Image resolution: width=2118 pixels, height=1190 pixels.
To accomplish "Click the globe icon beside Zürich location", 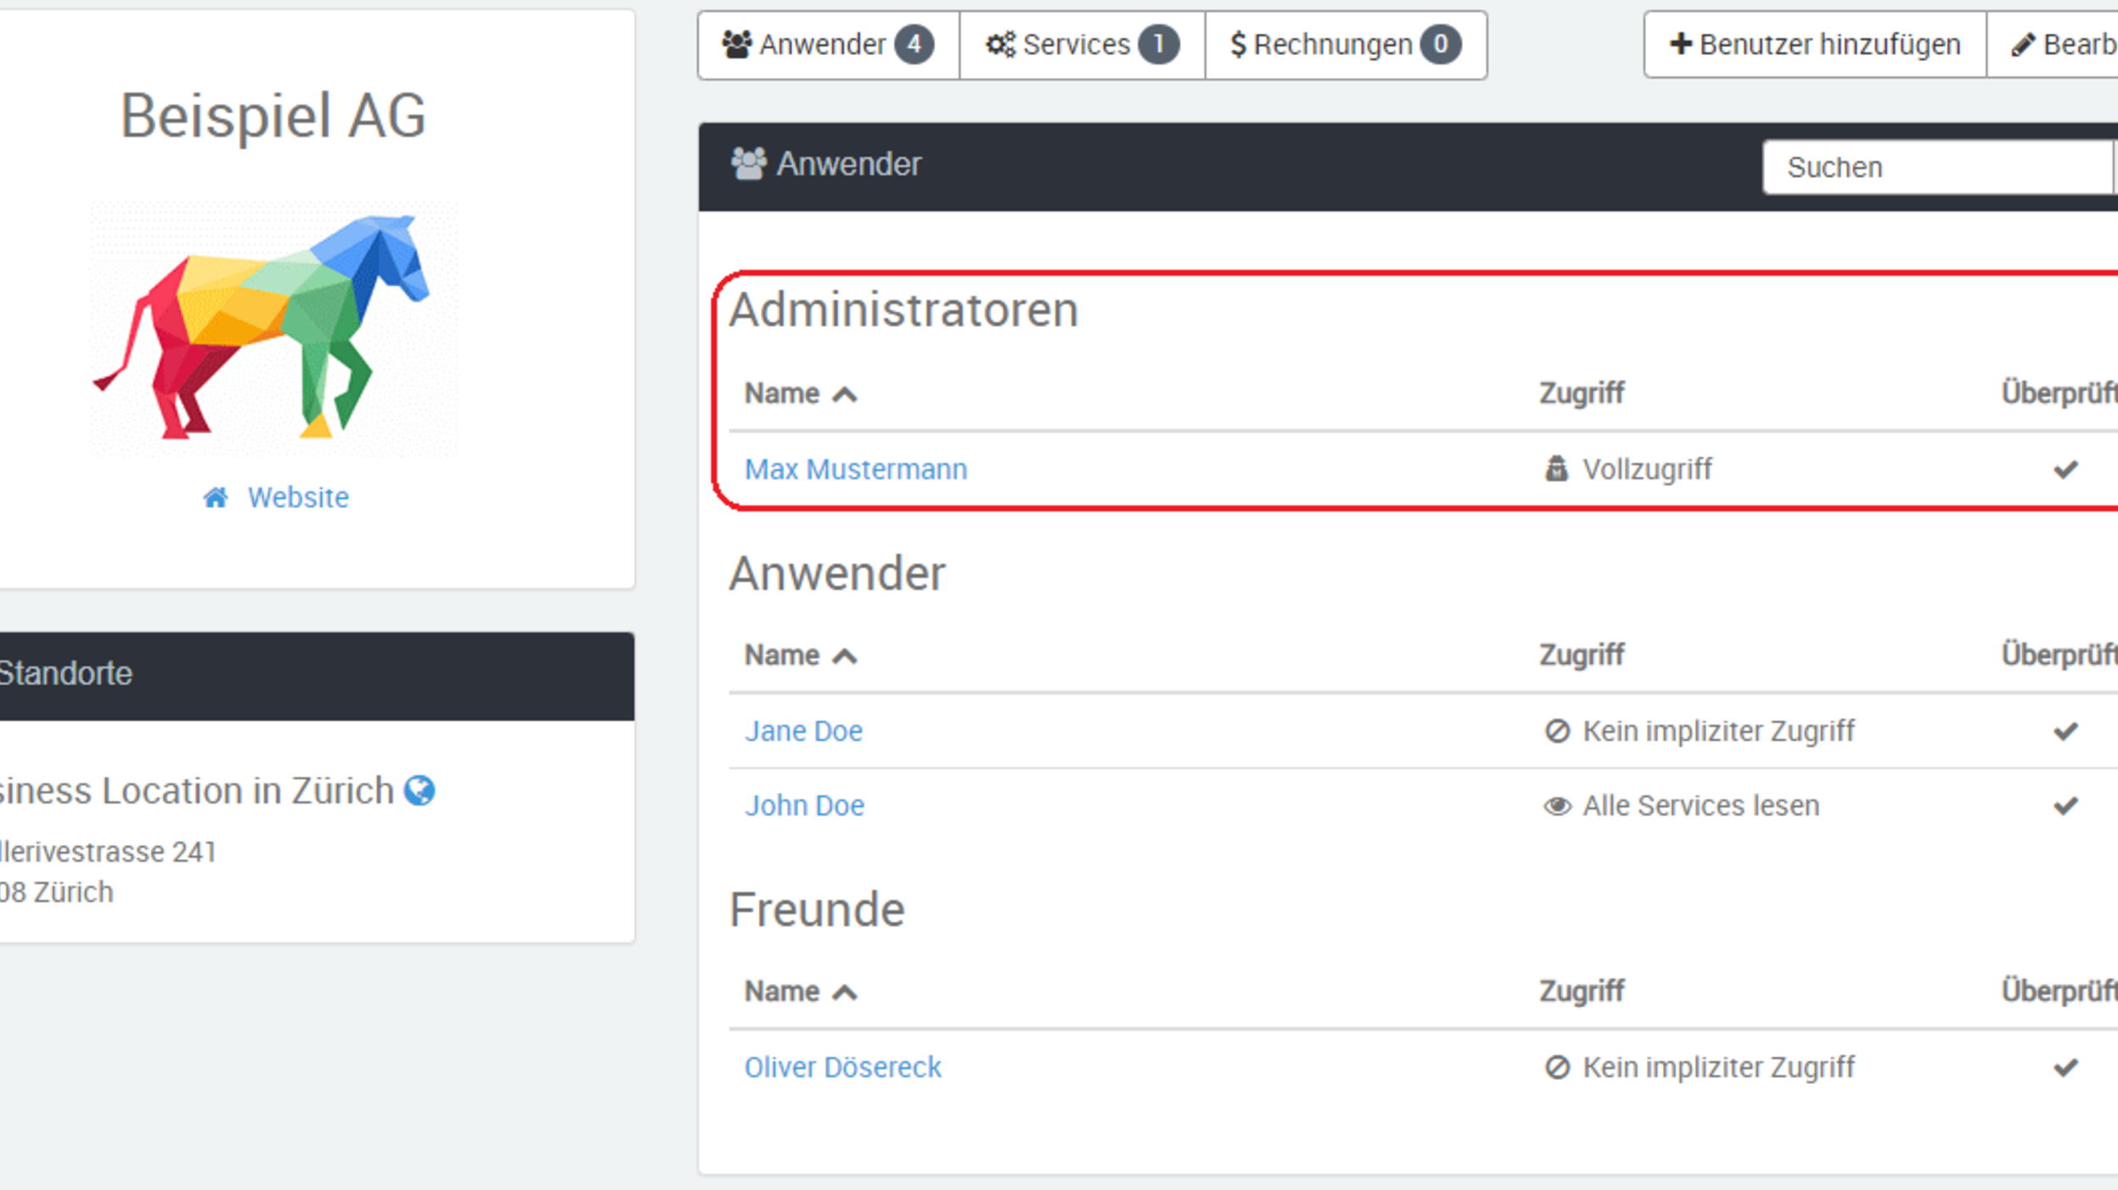I will pos(419,790).
